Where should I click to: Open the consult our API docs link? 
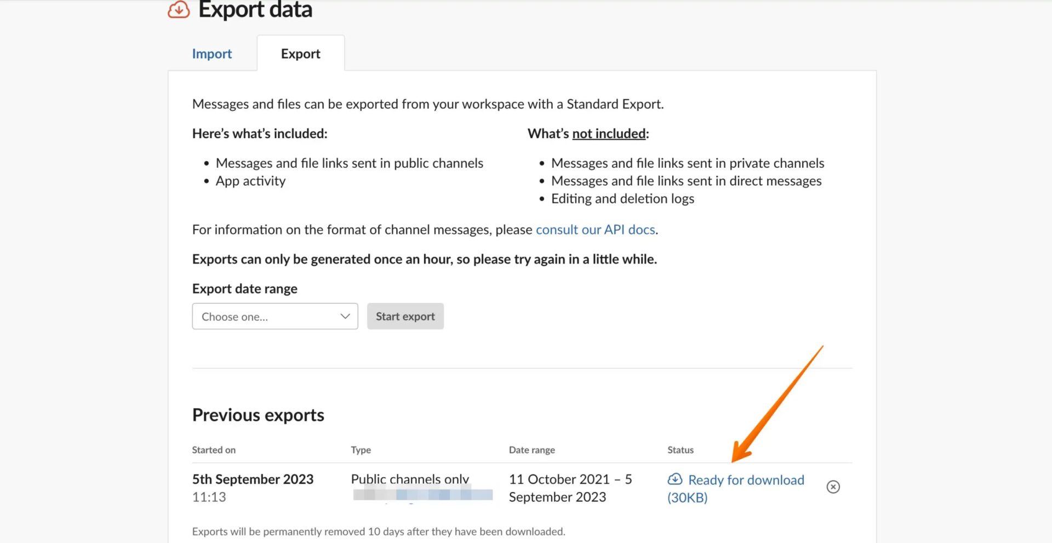[x=595, y=230]
